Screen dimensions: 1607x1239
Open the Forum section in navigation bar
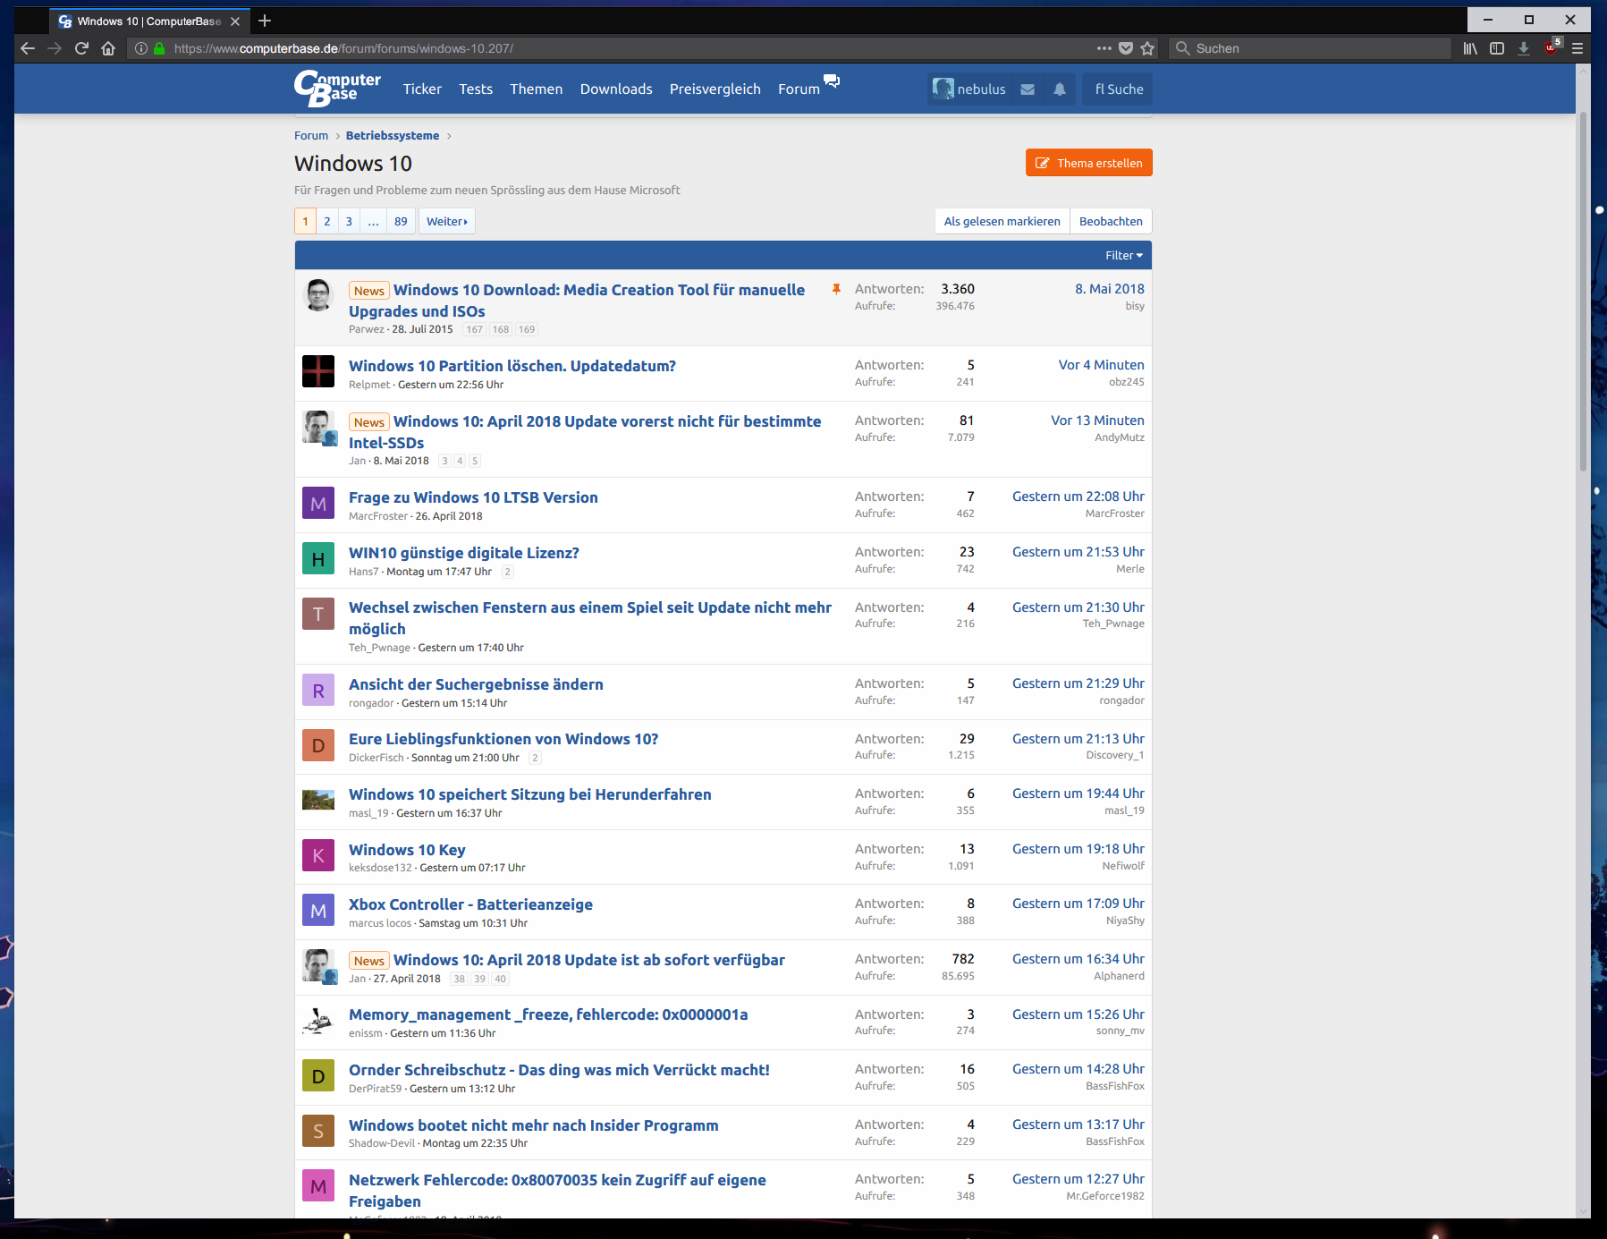click(799, 89)
